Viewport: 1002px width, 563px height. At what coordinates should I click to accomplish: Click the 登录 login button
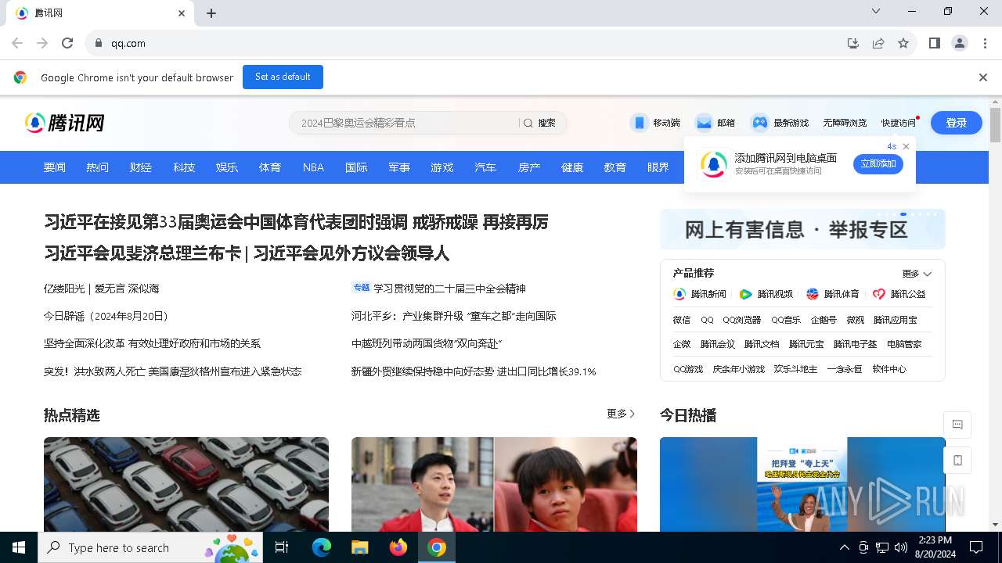[956, 123]
